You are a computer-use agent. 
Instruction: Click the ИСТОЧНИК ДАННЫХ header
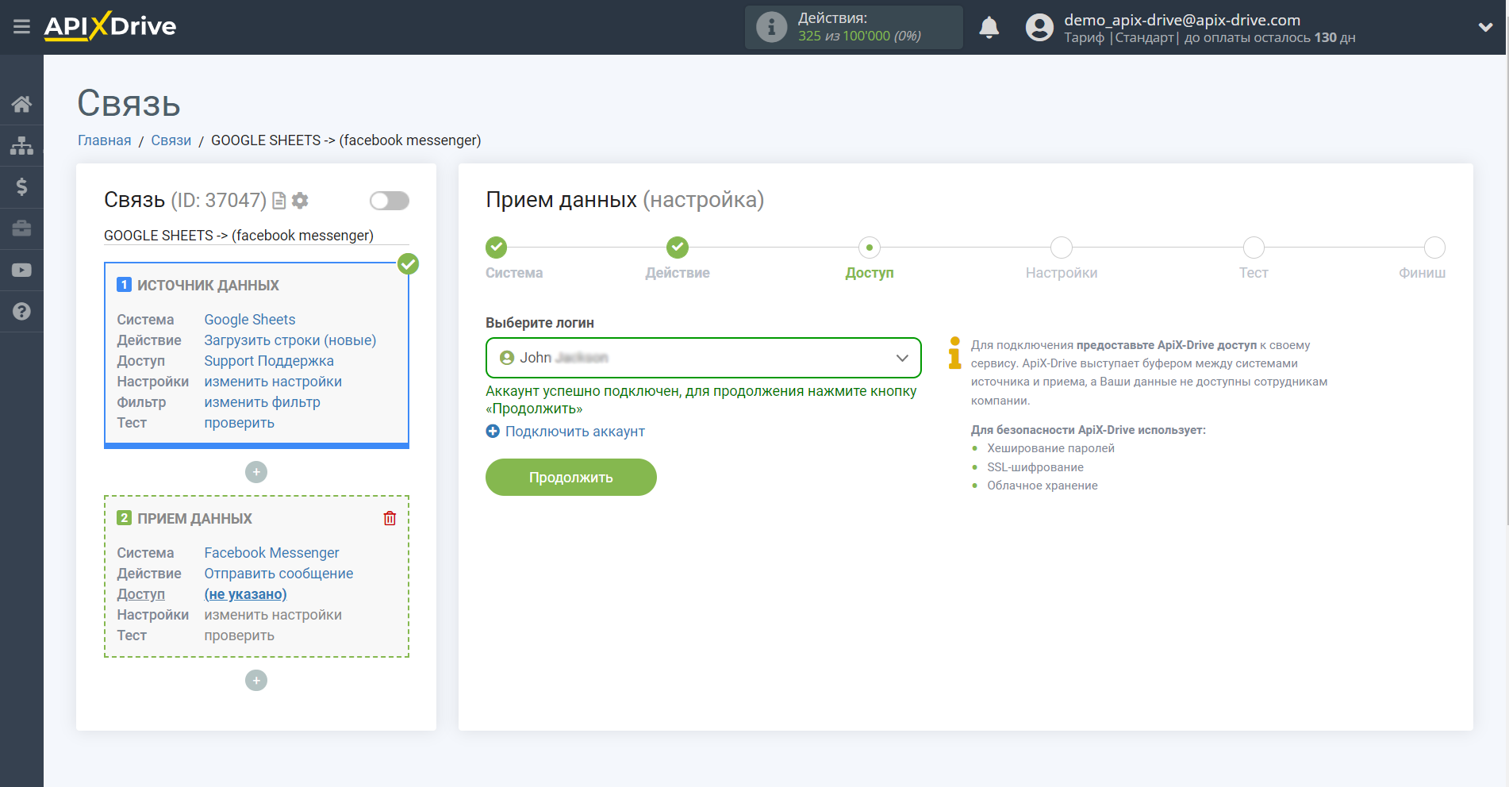pos(208,285)
